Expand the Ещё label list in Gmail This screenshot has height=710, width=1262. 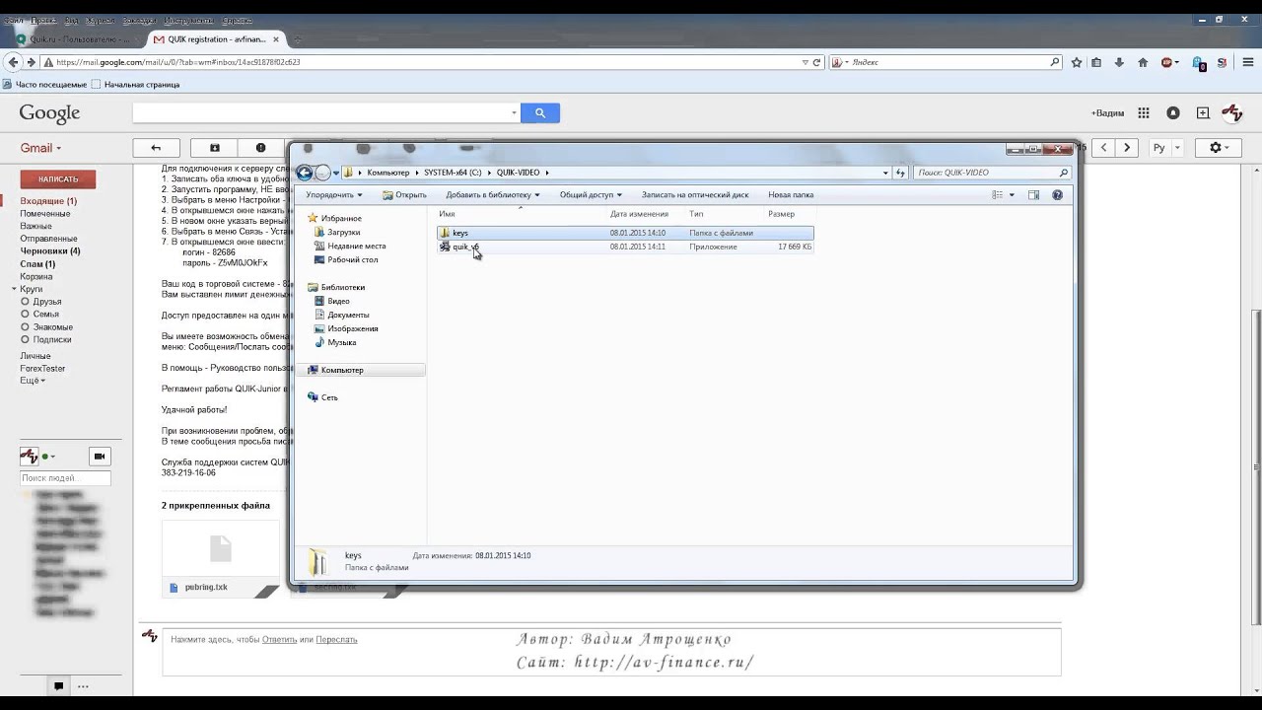[x=32, y=381]
